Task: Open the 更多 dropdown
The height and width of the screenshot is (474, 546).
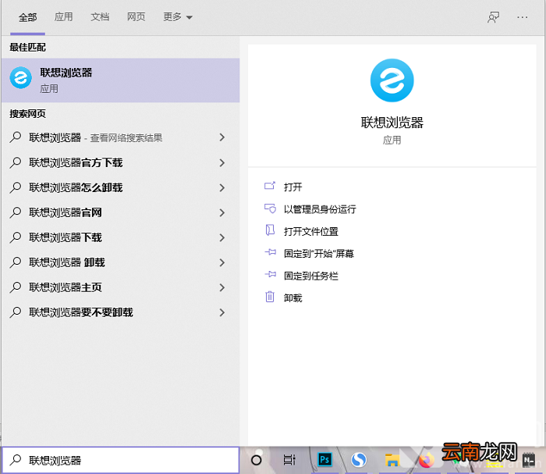Action: (x=178, y=16)
